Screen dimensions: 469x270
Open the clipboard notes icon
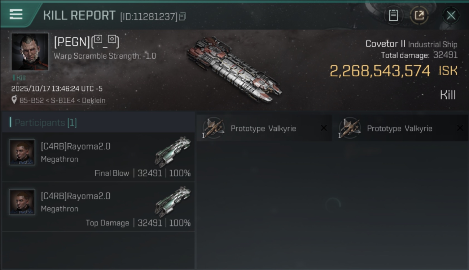(x=393, y=15)
